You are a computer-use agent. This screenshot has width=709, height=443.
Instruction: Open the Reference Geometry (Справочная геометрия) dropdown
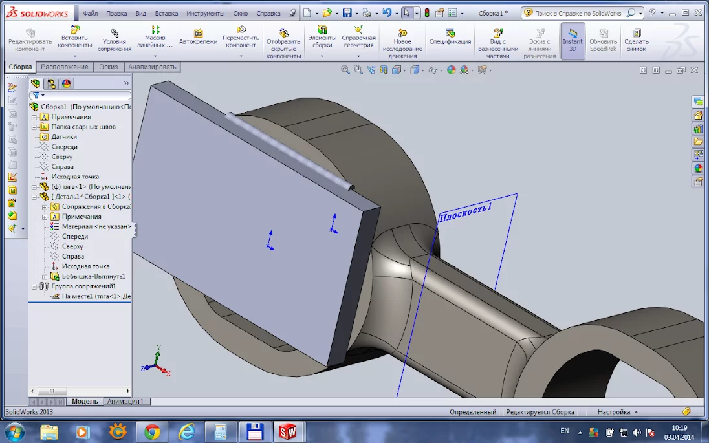(358, 56)
